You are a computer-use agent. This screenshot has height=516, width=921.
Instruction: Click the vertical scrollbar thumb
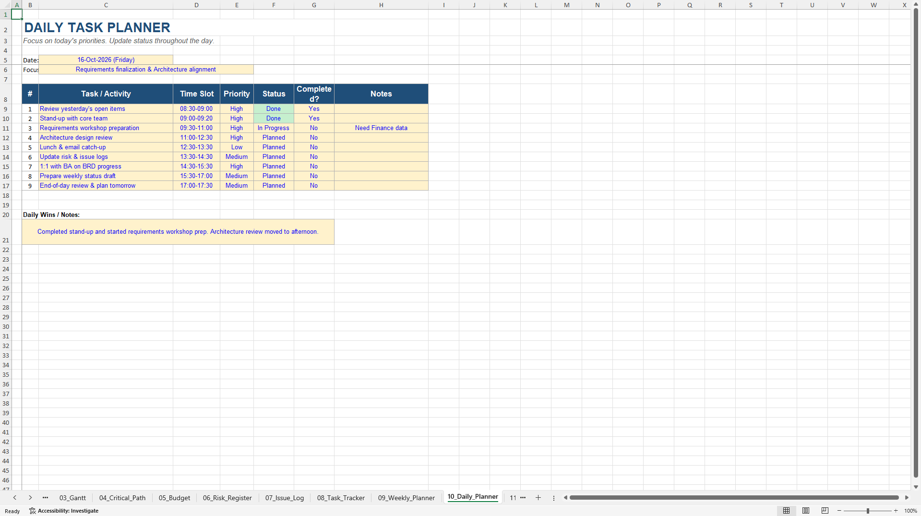916,243
